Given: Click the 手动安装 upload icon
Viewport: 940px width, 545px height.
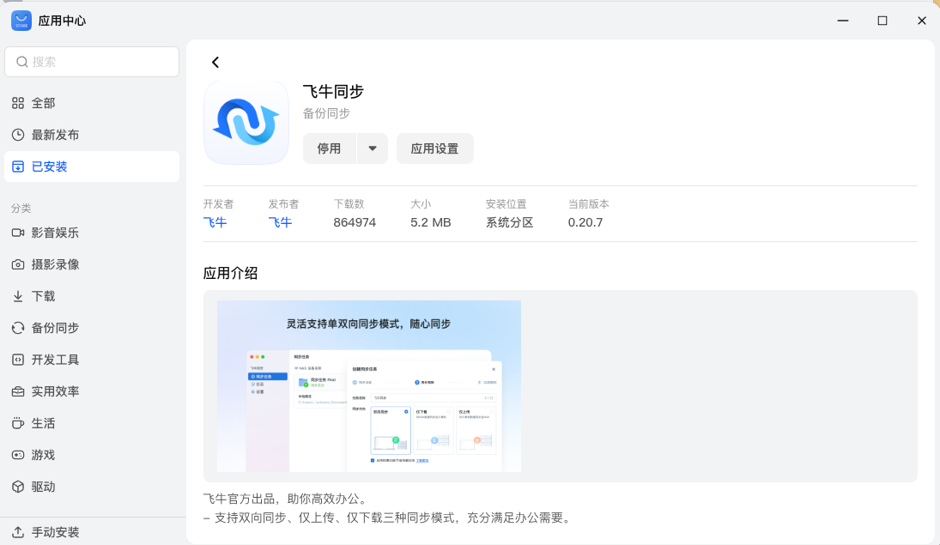Looking at the screenshot, I should [x=18, y=532].
